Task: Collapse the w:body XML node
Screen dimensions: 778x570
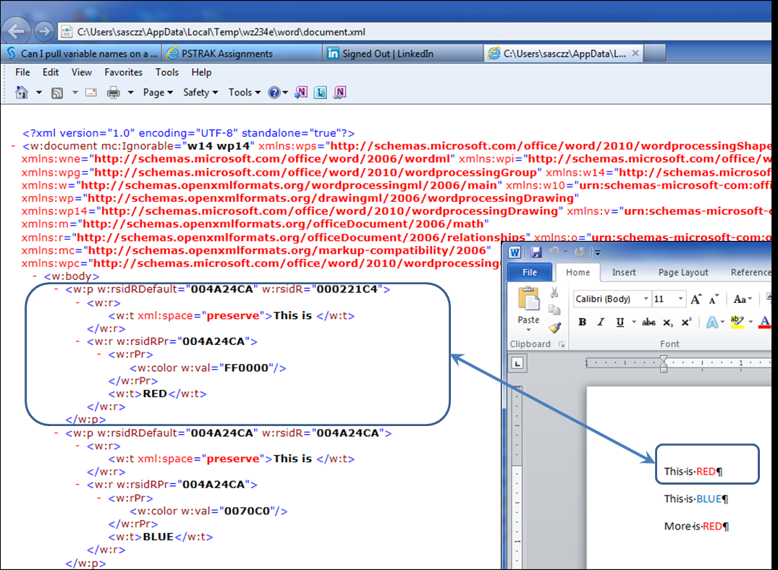Action: click(35, 276)
